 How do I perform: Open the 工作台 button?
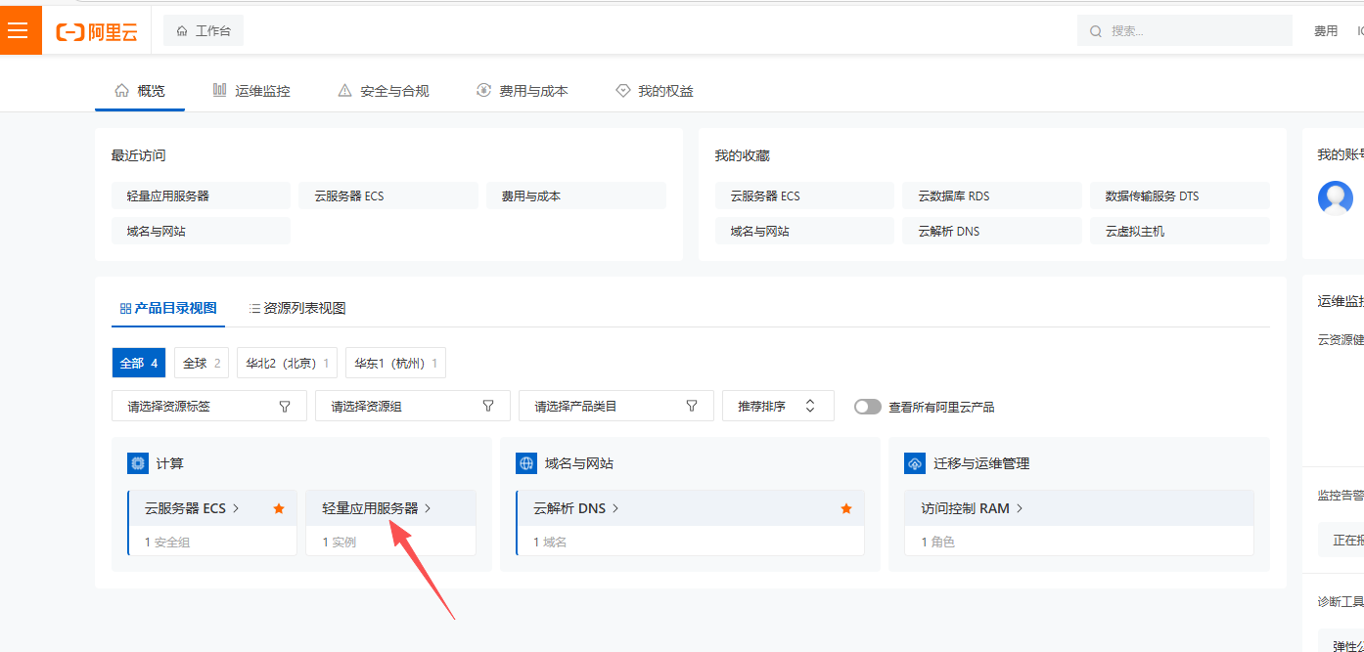(204, 31)
